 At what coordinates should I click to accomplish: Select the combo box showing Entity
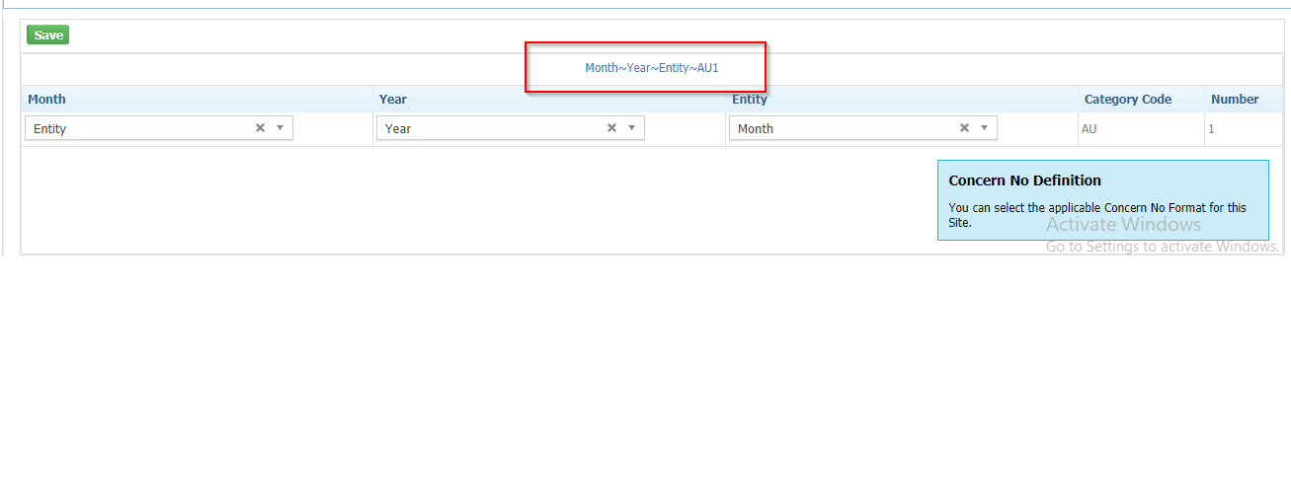(x=159, y=128)
